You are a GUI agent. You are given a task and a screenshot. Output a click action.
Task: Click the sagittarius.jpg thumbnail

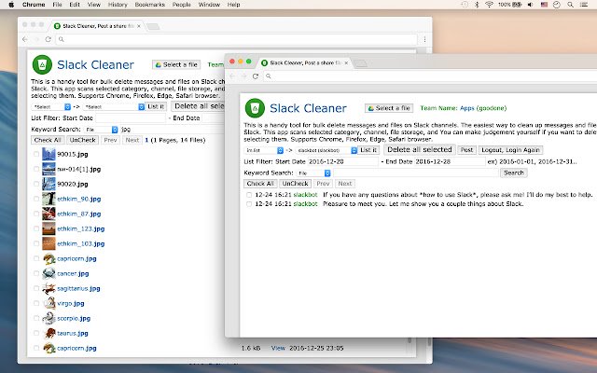click(x=49, y=288)
